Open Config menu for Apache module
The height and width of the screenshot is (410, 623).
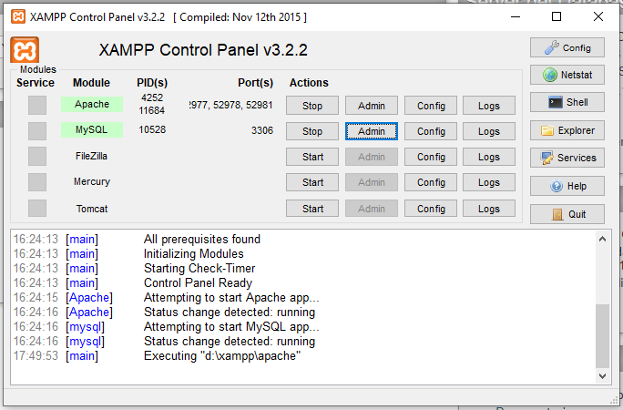pos(431,106)
